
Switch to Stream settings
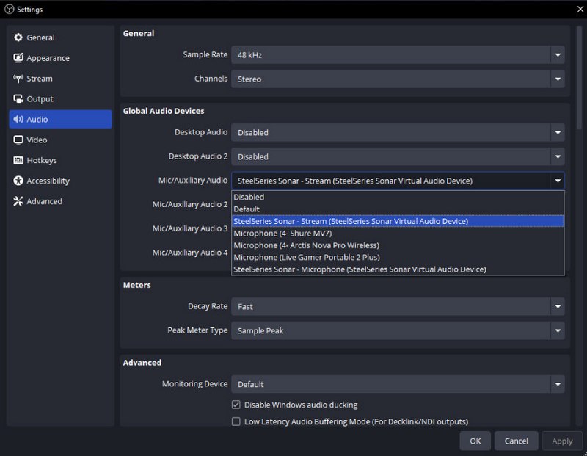(x=61, y=79)
